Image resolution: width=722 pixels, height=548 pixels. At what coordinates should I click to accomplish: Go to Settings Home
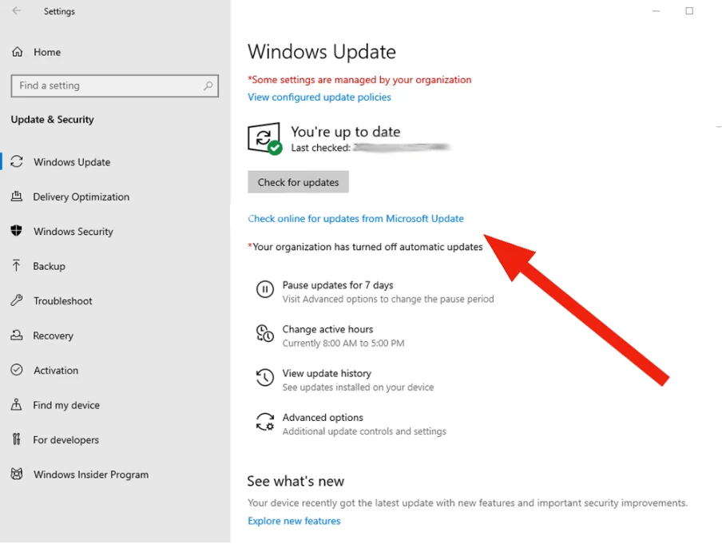coord(47,52)
